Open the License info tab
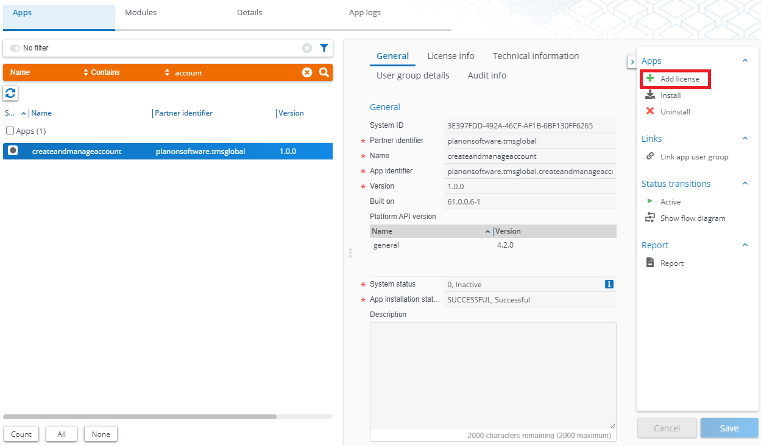This screenshot has width=761, height=446. click(451, 56)
